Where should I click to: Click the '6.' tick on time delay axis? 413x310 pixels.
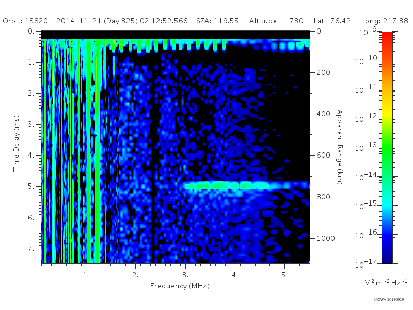click(31, 218)
